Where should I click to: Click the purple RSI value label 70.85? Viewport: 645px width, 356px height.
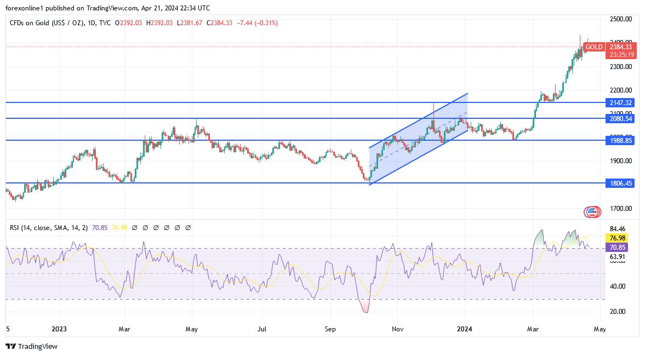coord(617,248)
